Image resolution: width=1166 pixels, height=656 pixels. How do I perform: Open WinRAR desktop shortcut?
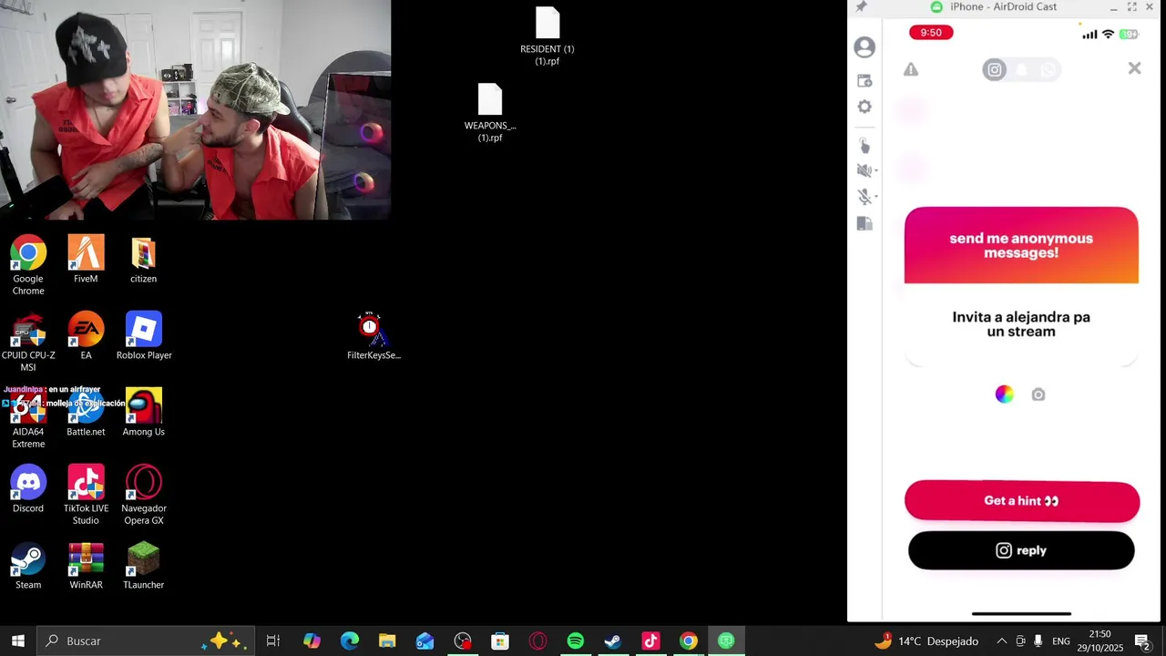click(86, 566)
